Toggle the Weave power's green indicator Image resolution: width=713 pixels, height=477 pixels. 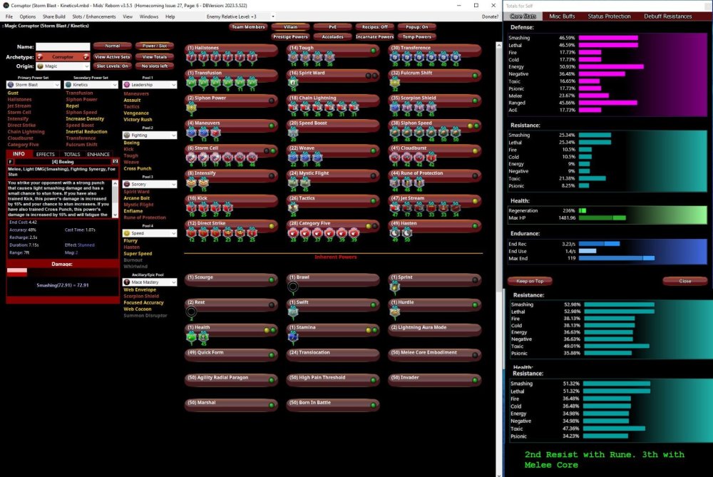pos(373,150)
